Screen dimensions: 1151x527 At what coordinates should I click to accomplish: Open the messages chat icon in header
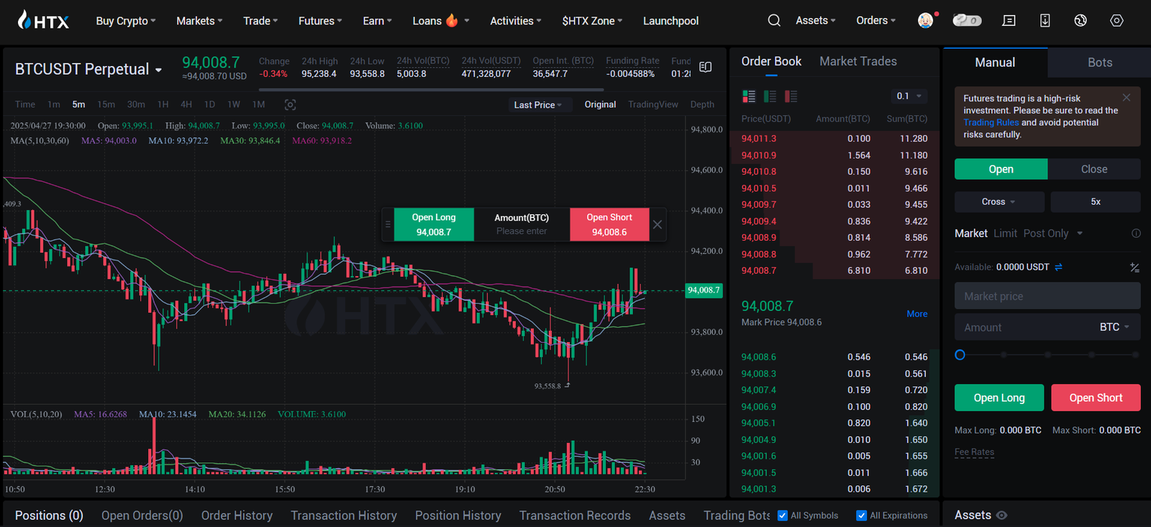tap(1009, 21)
